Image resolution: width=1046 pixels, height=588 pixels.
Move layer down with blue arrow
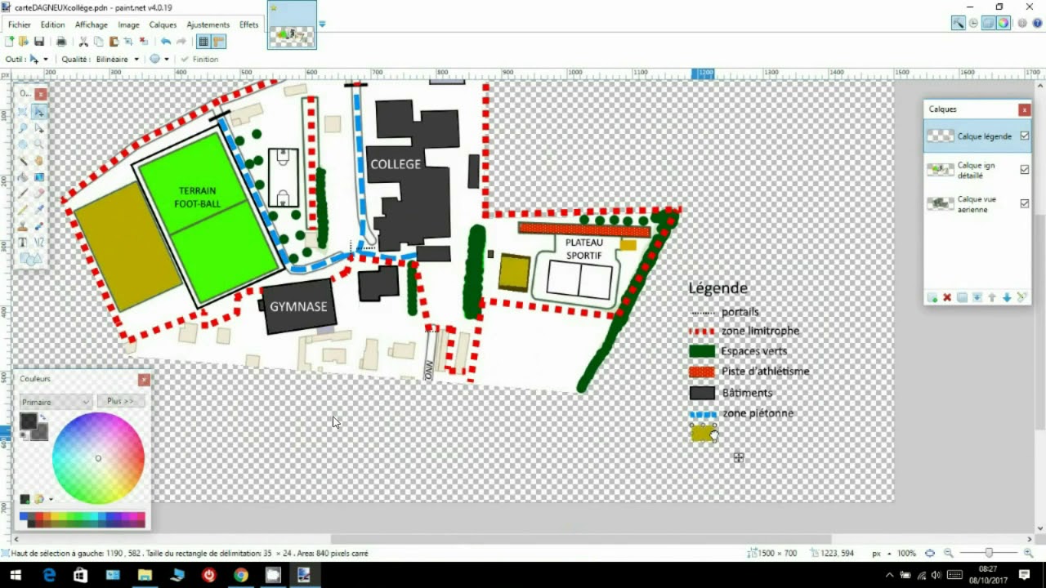point(1007,297)
